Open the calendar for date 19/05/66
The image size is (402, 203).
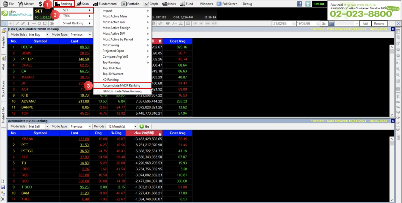(x=317, y=24)
